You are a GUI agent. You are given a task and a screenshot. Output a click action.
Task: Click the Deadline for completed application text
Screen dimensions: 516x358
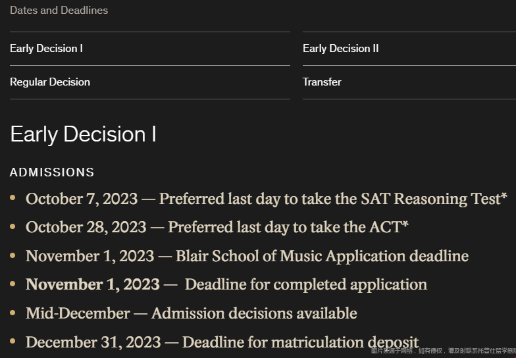point(306,284)
